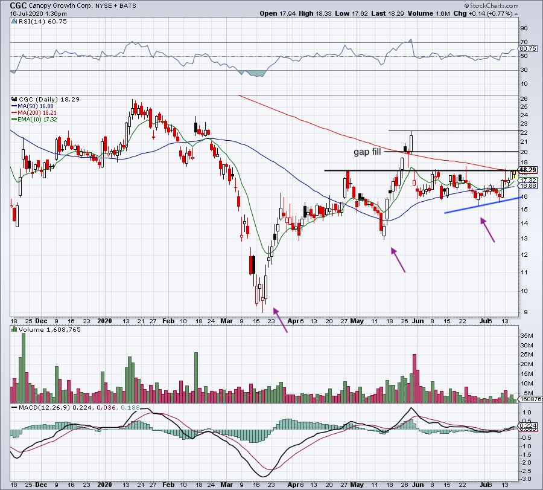
Task: Click the red 0.036 MACD signal value
Action: click(x=106, y=407)
